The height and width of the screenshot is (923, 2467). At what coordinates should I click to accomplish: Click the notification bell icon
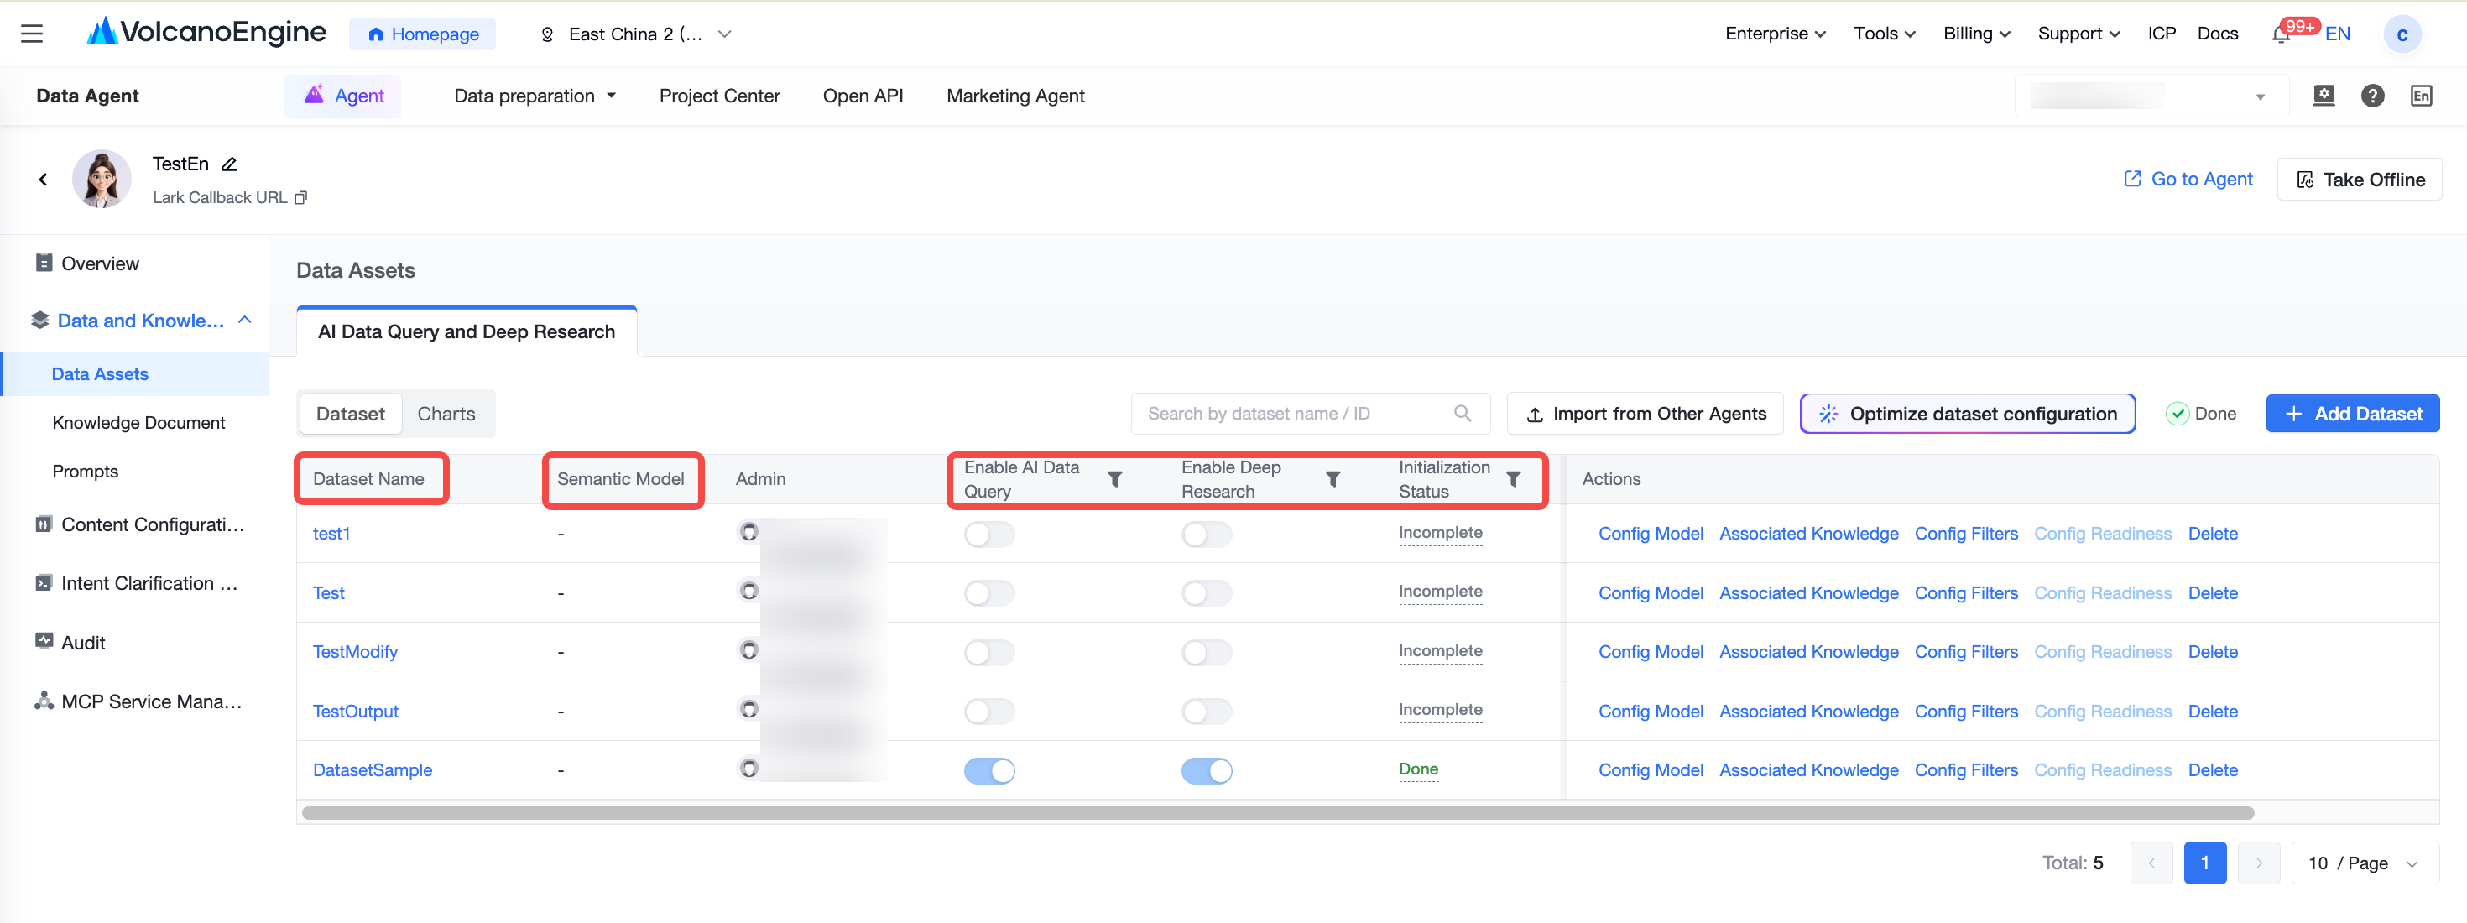pyautogui.click(x=2280, y=35)
